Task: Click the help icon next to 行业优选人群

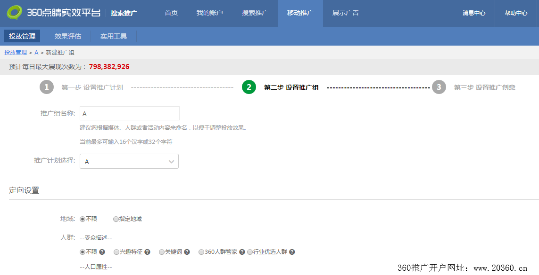Action: (x=292, y=252)
